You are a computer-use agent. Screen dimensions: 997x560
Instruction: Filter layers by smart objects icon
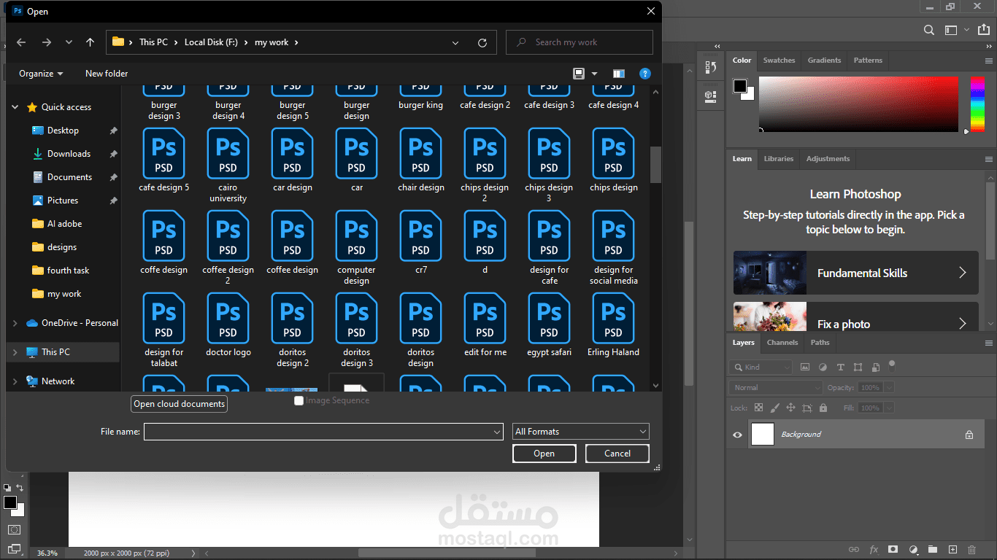pos(875,367)
